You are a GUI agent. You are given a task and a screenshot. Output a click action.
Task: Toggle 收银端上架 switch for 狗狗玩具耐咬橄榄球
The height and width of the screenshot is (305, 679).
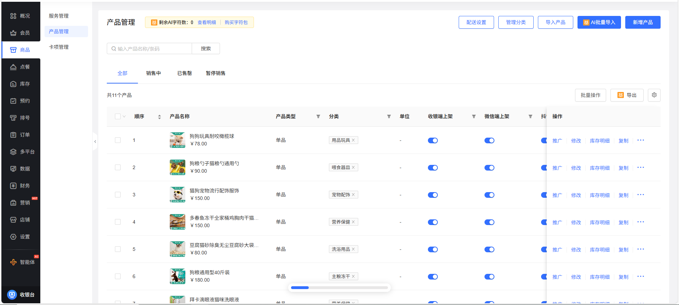(433, 140)
